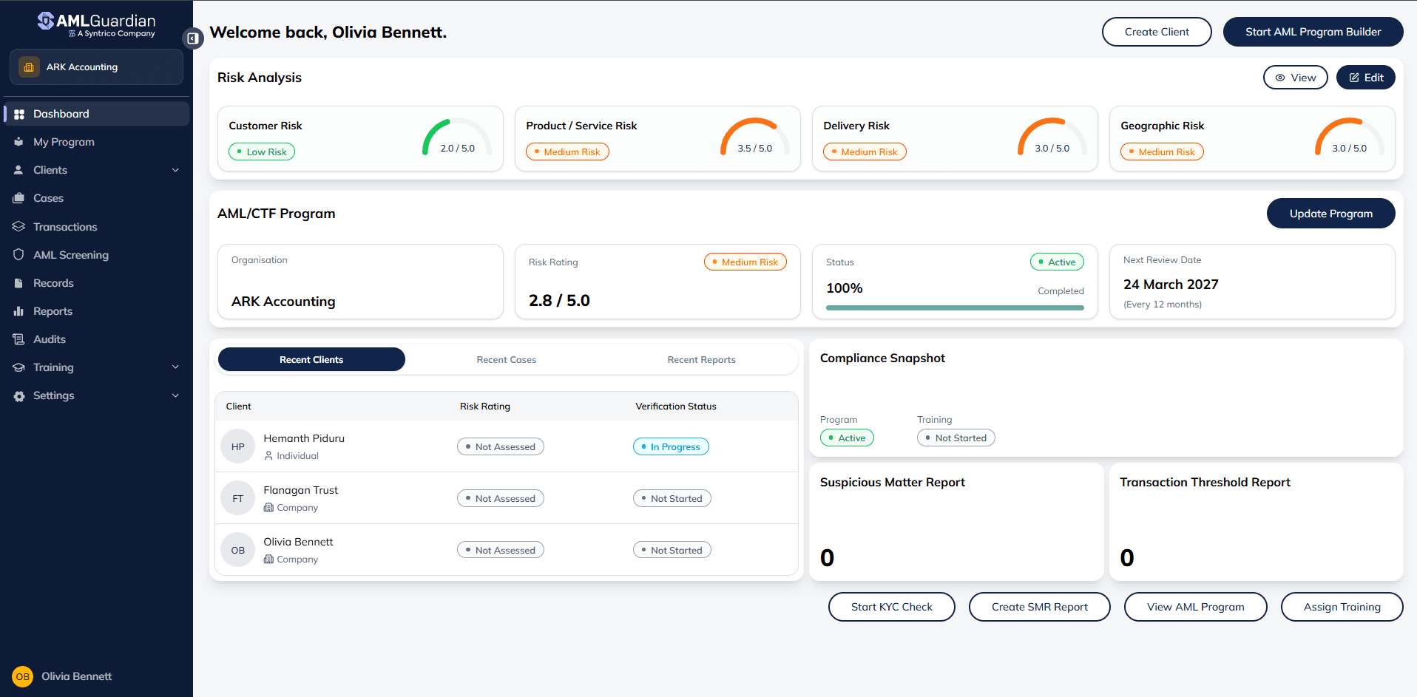The height and width of the screenshot is (697, 1417).
Task: Click the View eye button in Risk Analysis
Action: (1295, 78)
